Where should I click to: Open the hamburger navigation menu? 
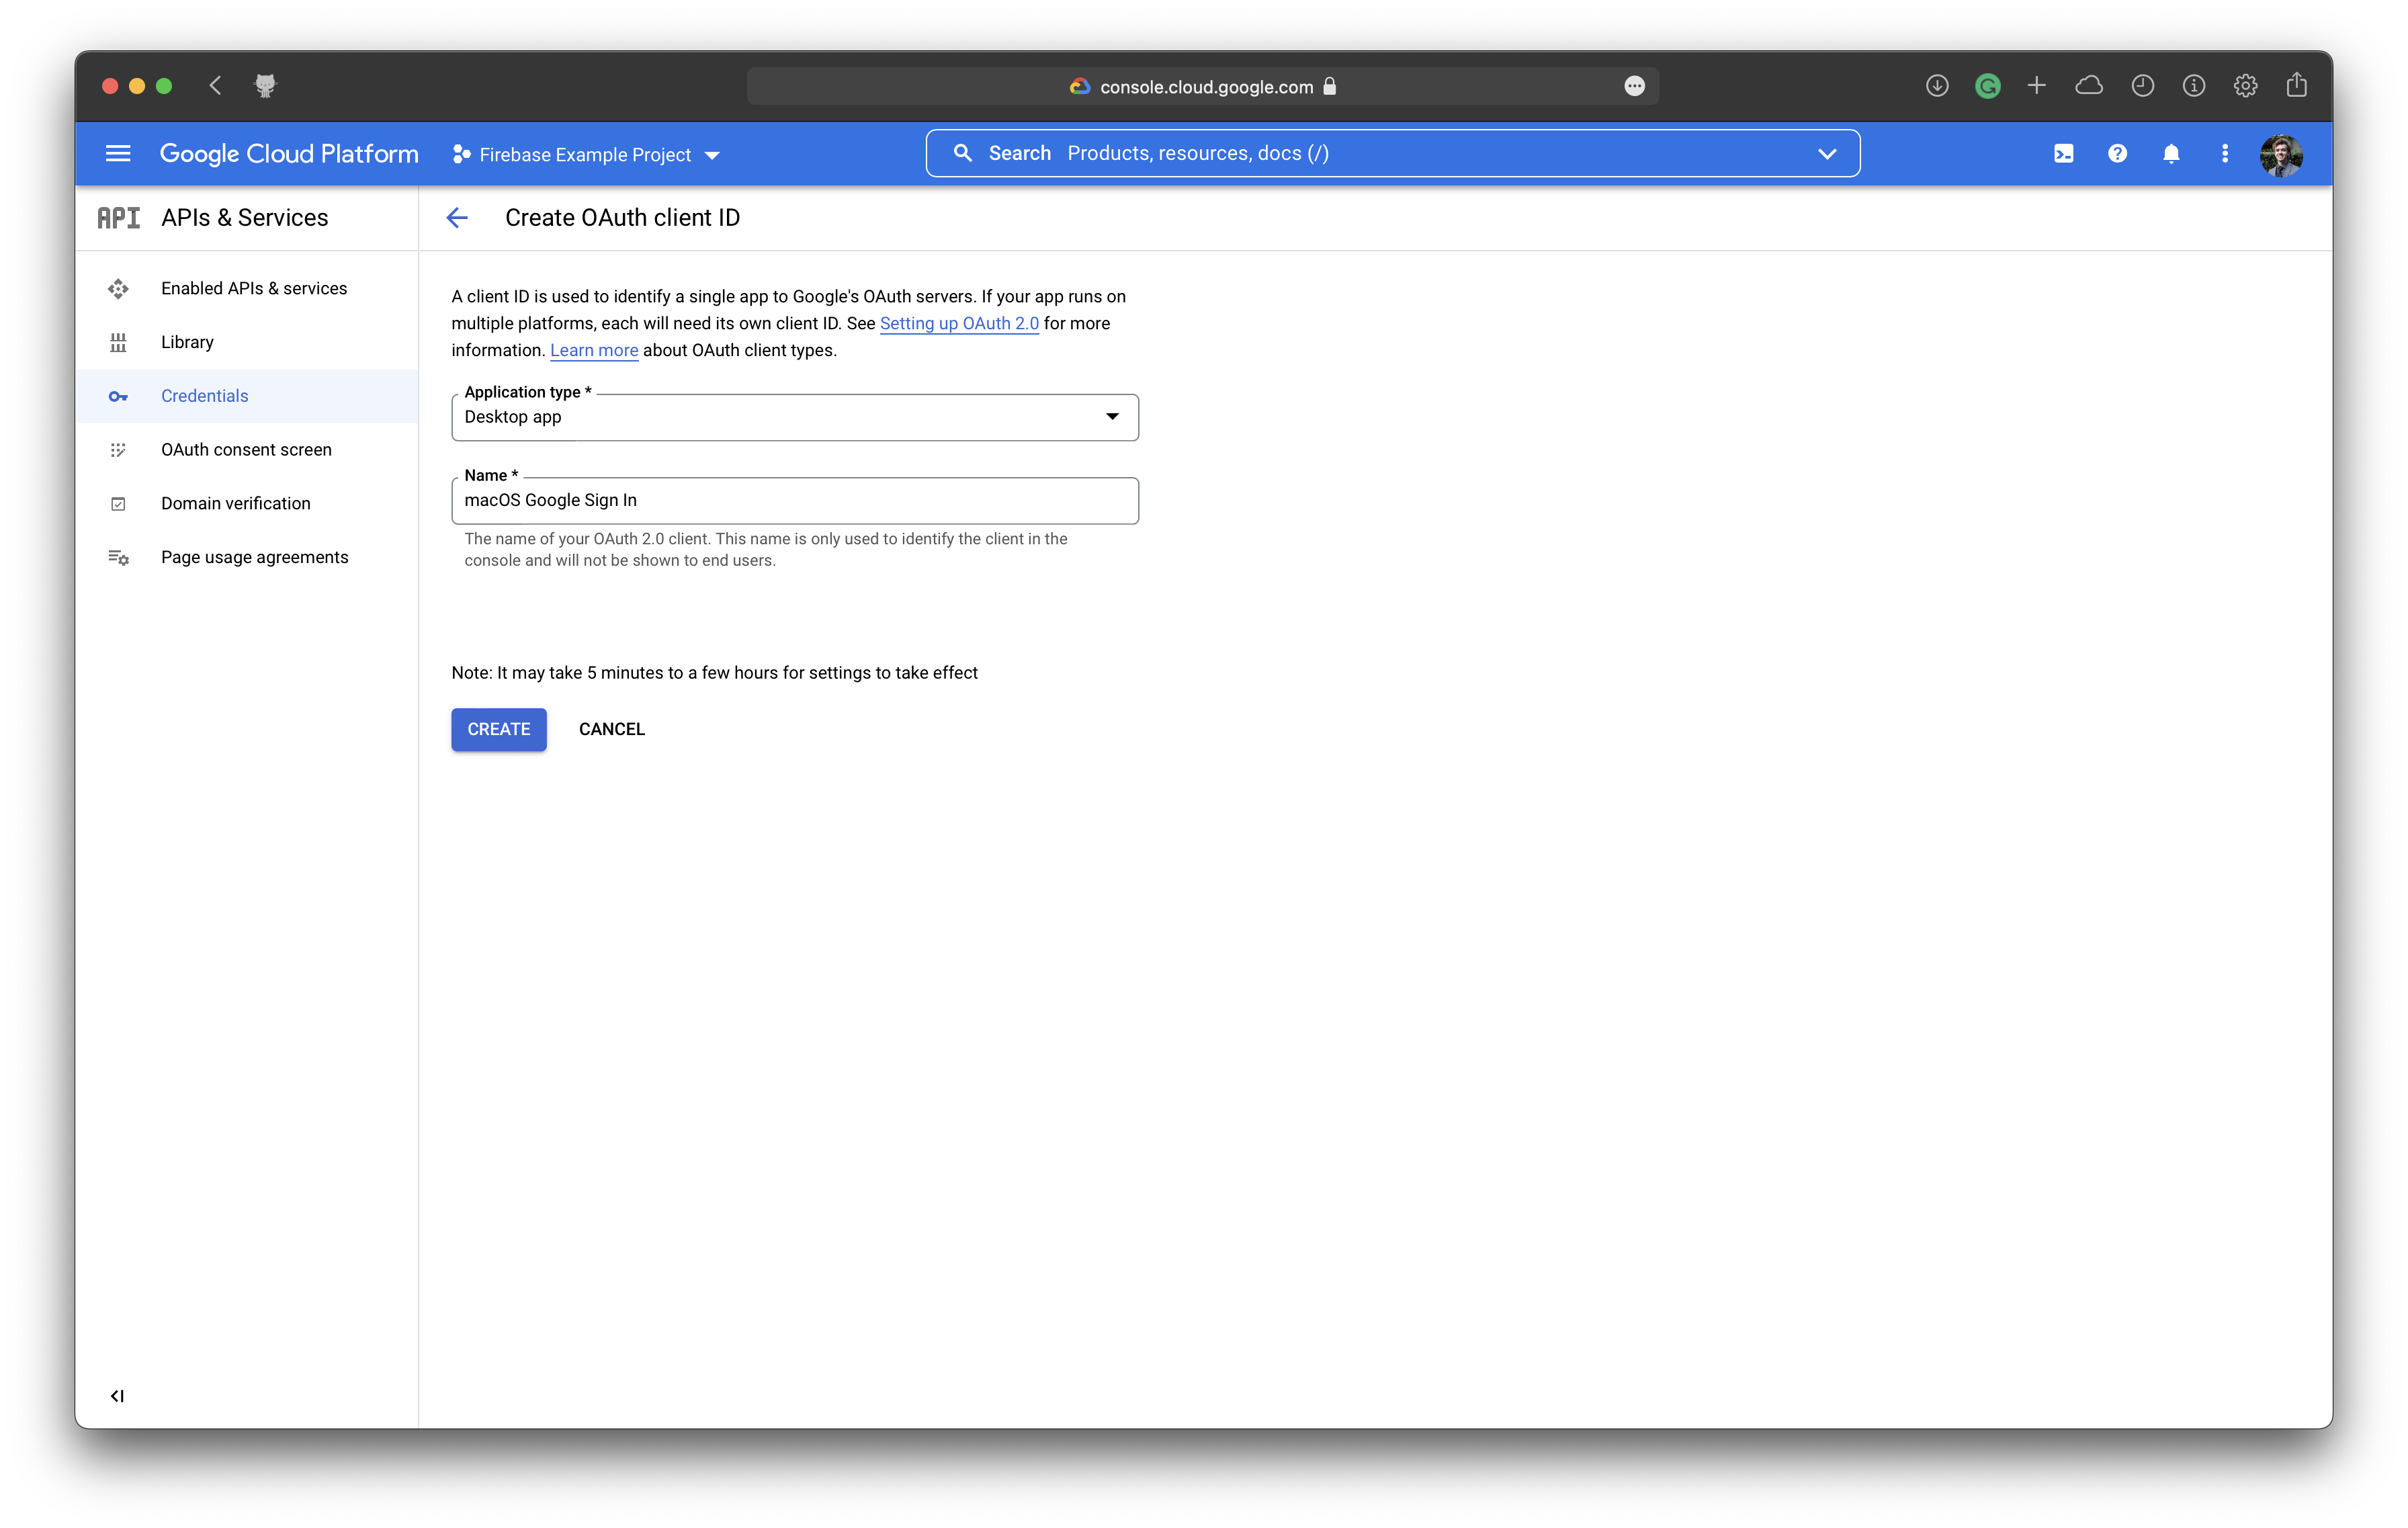[x=118, y=153]
